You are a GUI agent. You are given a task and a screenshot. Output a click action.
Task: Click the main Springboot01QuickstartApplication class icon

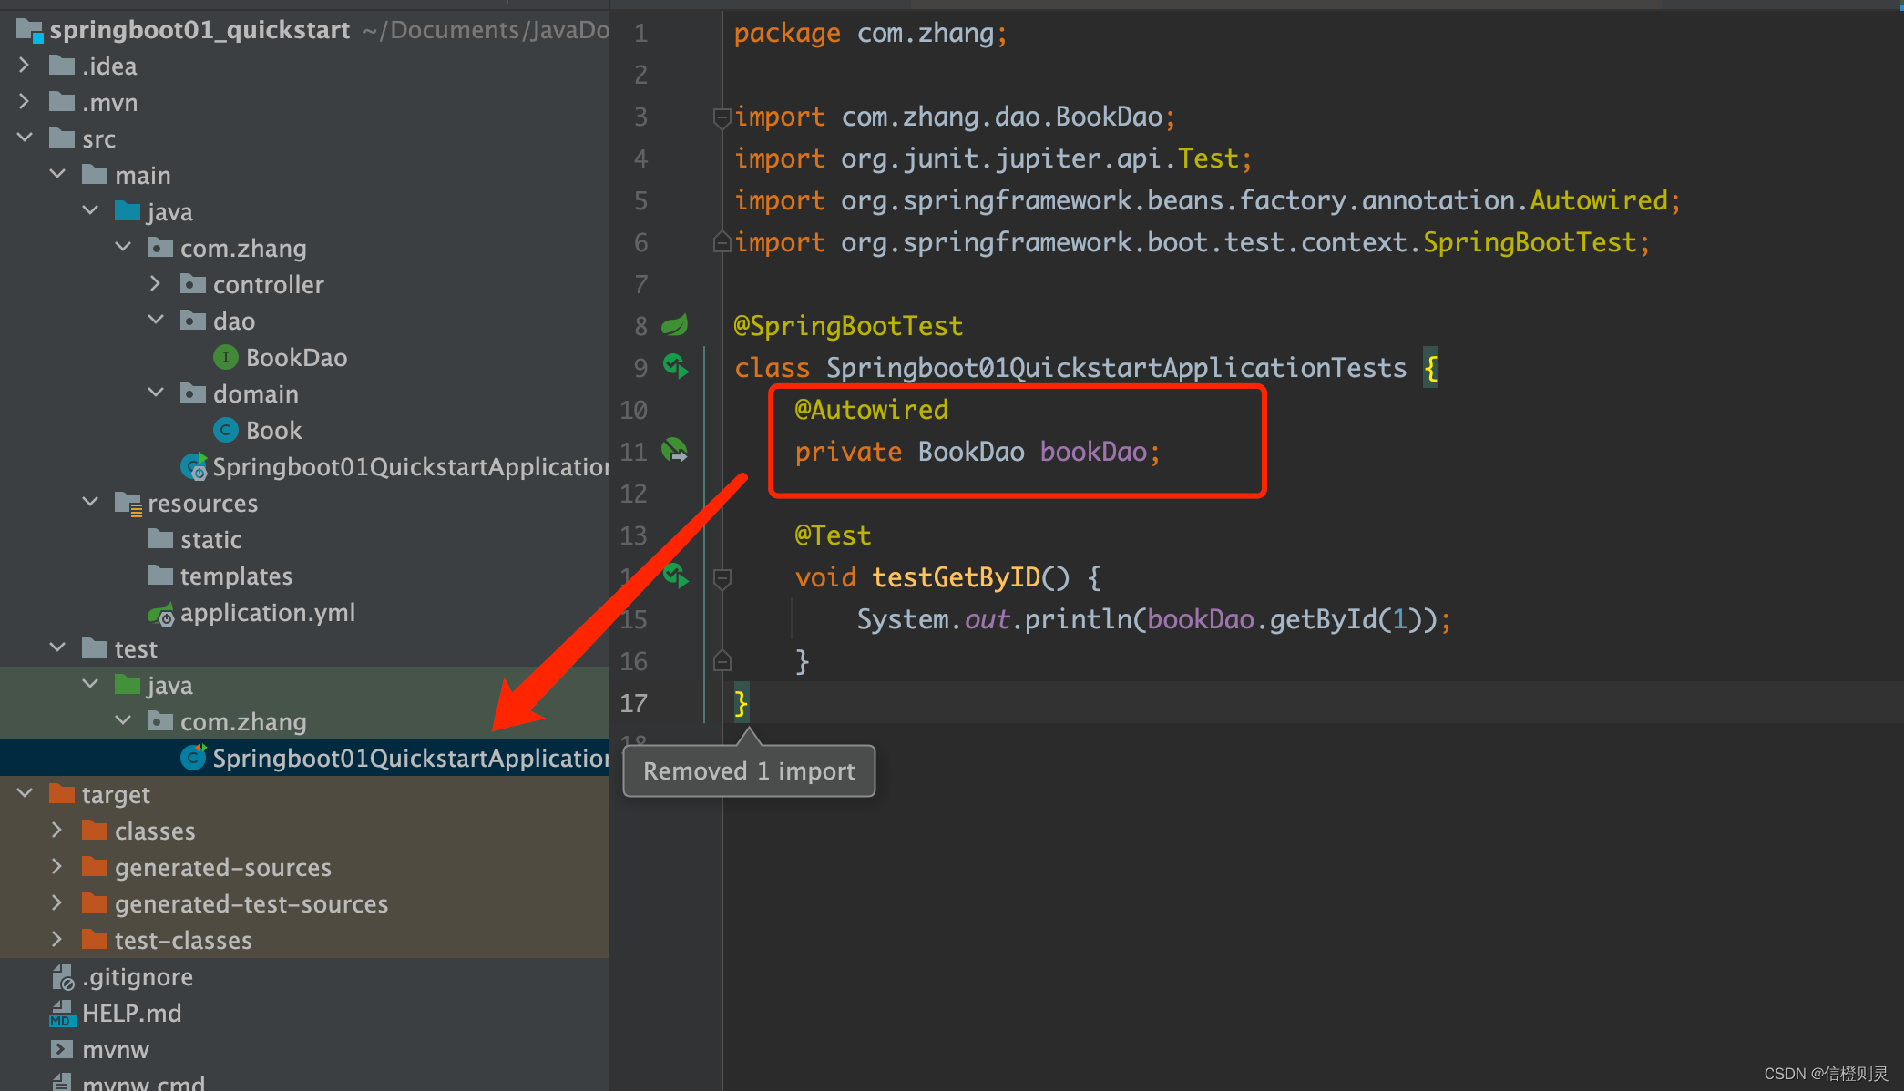pyautogui.click(x=193, y=467)
